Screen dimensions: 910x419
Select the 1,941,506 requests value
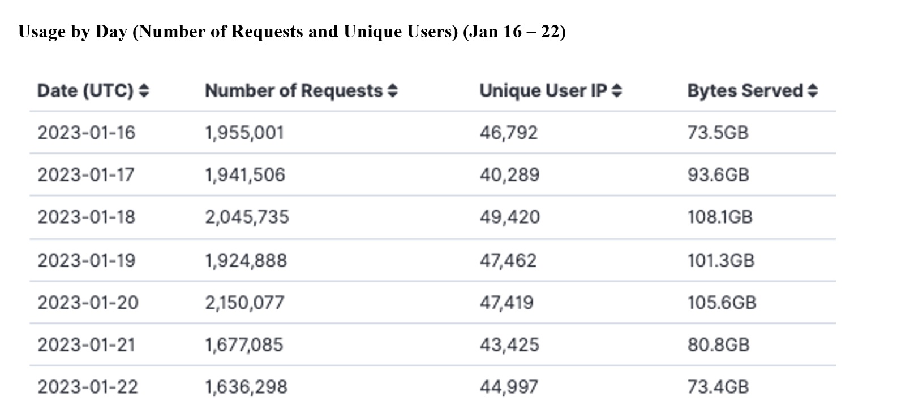(245, 174)
